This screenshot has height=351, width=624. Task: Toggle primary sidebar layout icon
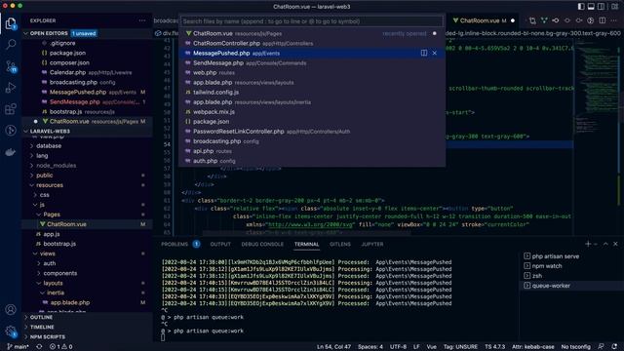581,7
